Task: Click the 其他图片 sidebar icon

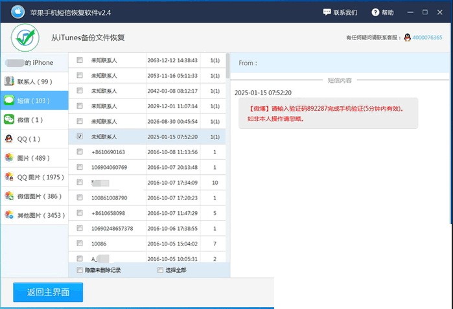Action: coord(9,215)
